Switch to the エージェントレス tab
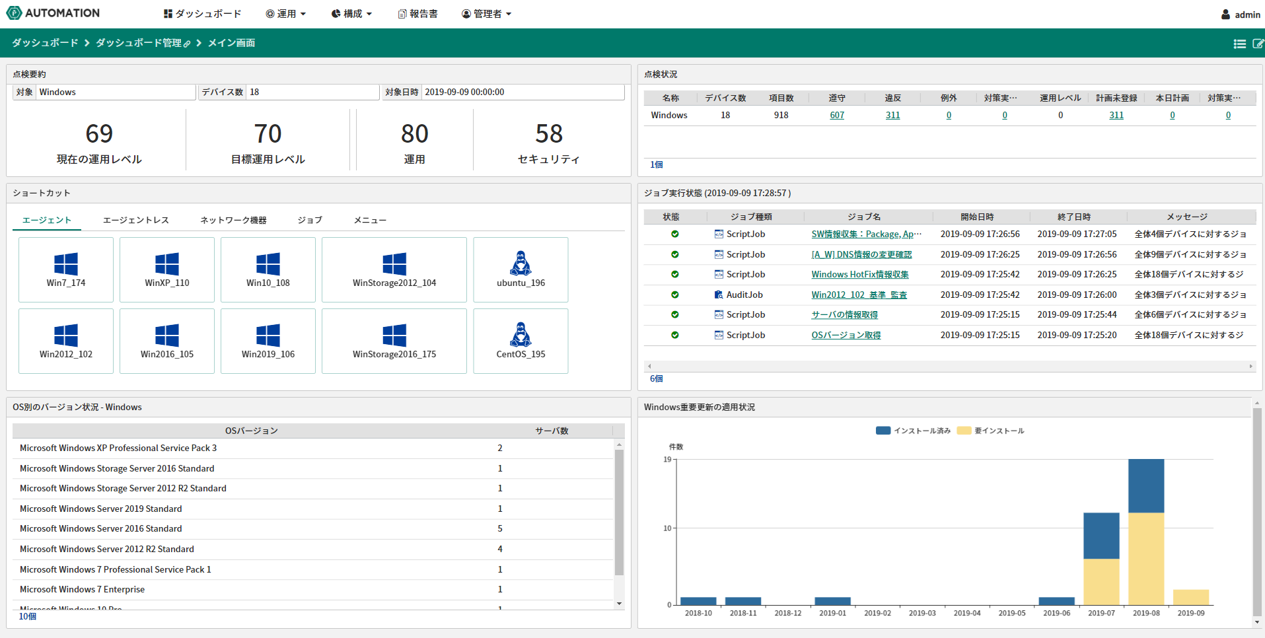 (x=136, y=220)
